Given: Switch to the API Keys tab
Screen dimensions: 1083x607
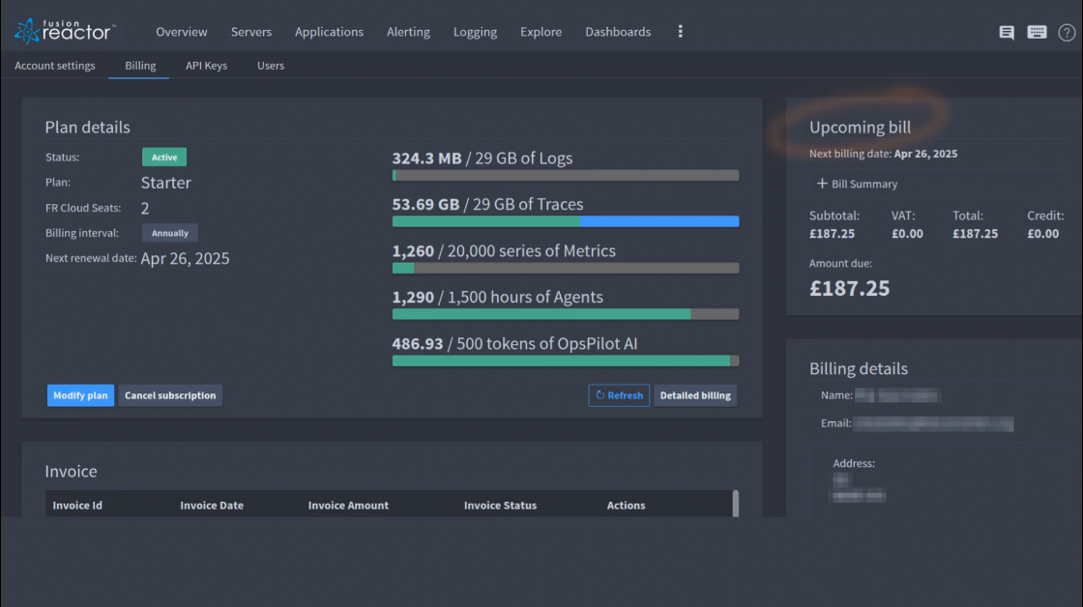Looking at the screenshot, I should pos(207,66).
